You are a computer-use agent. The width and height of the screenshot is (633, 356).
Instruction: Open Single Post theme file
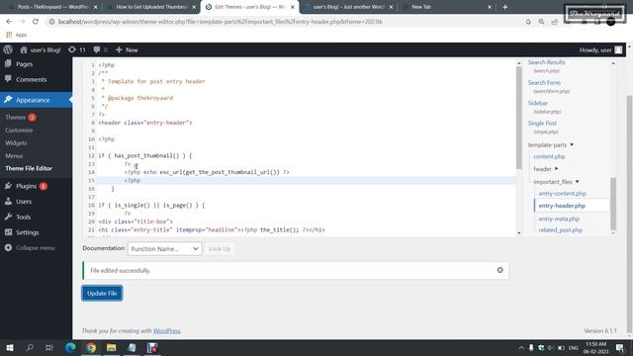point(542,123)
